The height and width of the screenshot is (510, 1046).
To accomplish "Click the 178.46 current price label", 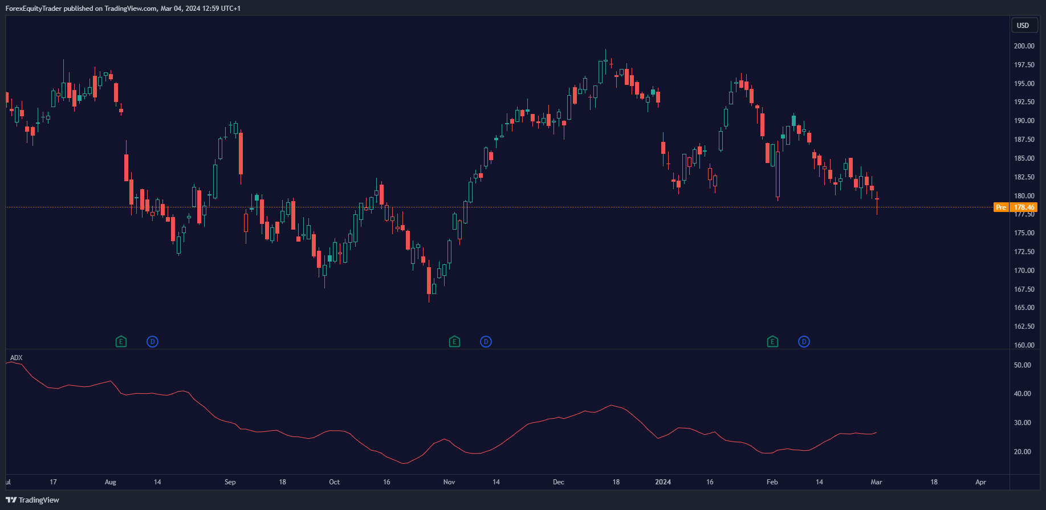I will click(x=1024, y=207).
